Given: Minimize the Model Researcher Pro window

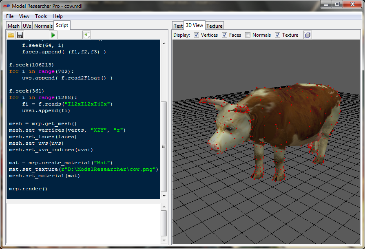Looking at the screenshot, I should click(x=326, y=4).
